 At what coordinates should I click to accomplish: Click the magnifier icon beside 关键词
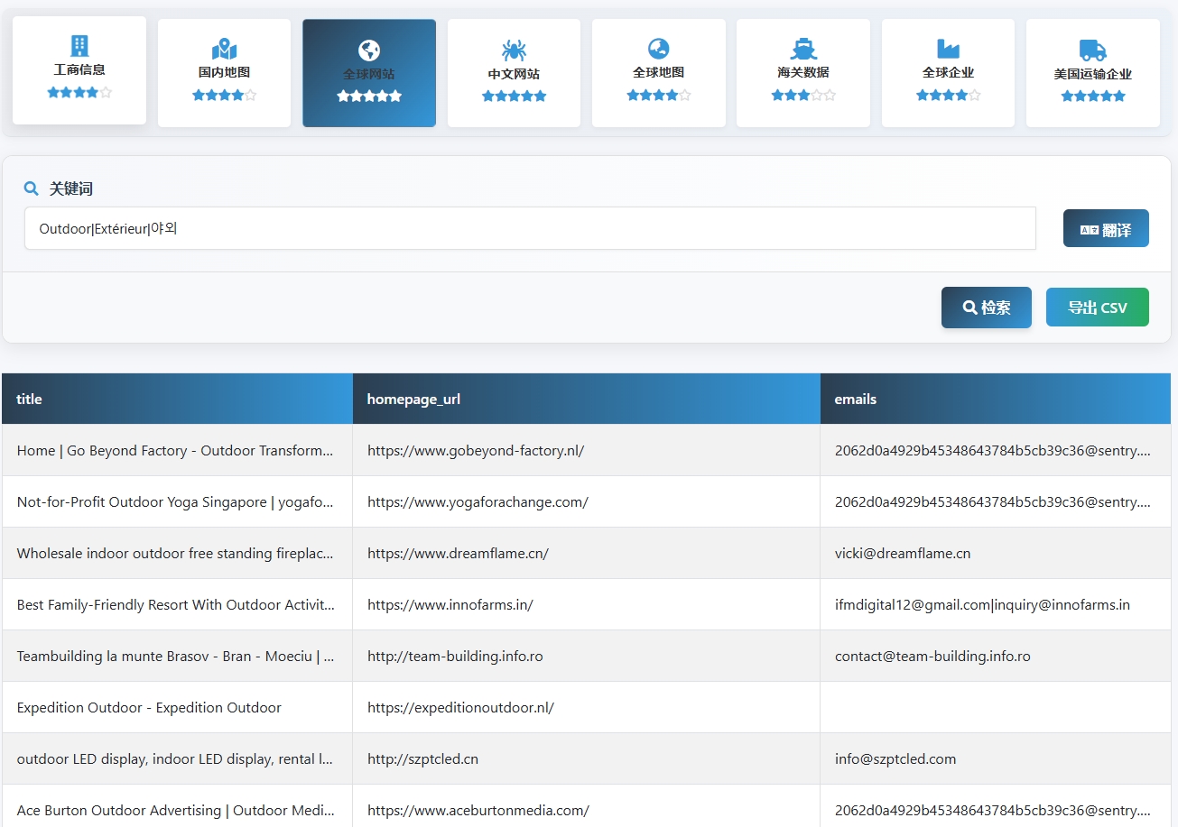(x=32, y=188)
